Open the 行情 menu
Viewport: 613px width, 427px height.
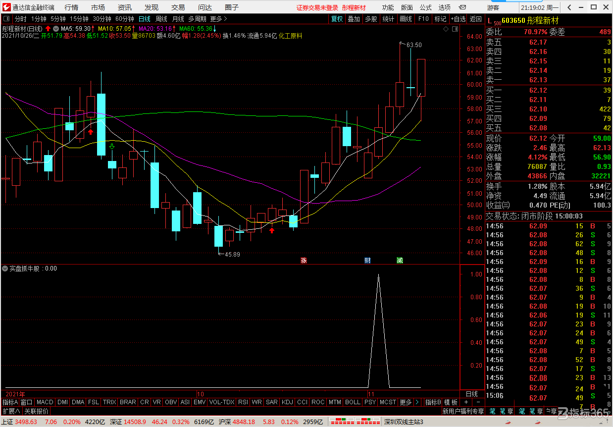(x=71, y=7)
